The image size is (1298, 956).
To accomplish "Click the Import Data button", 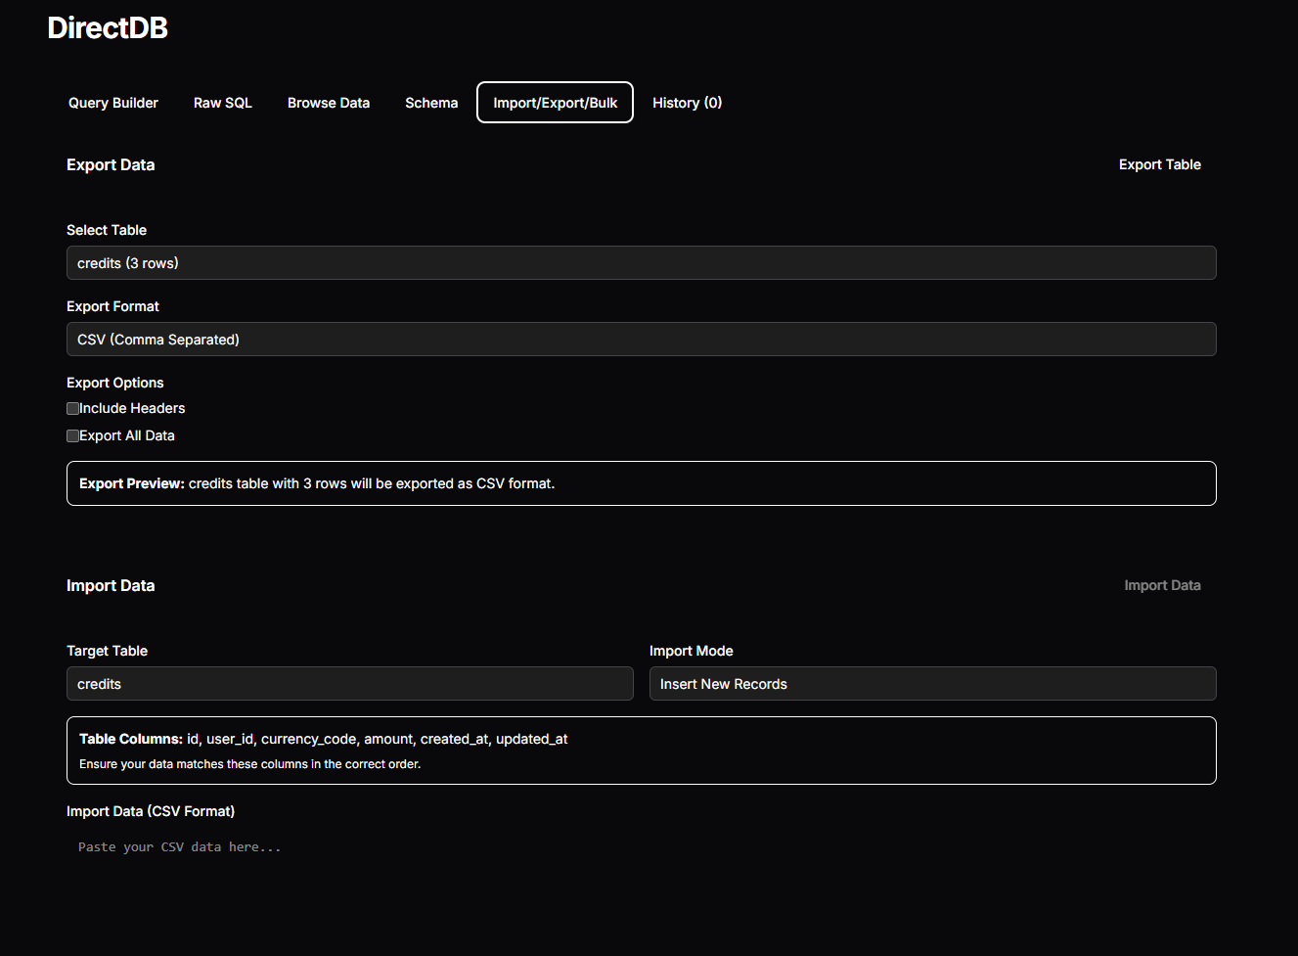I will coord(1162,585).
